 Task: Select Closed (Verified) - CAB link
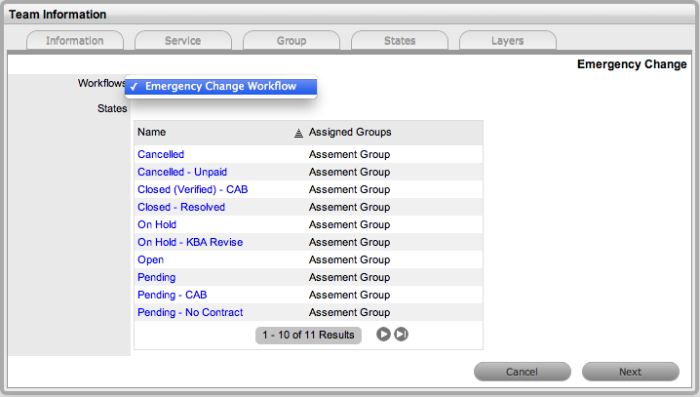click(193, 189)
